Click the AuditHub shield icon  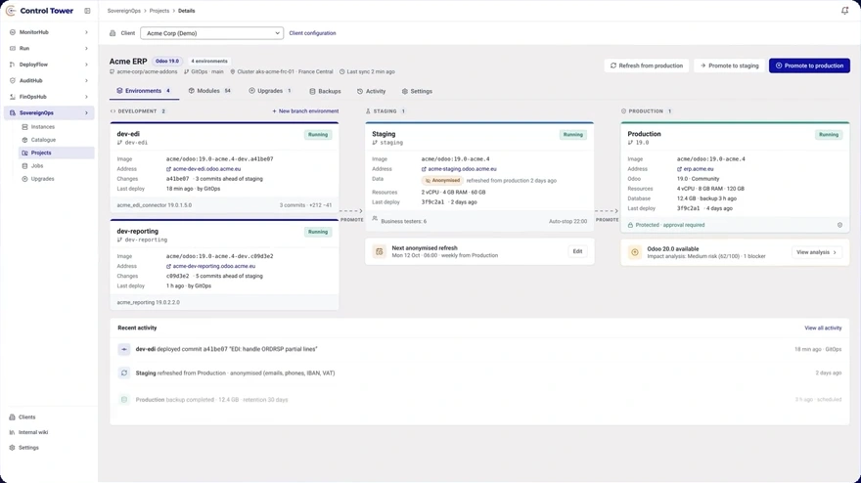(x=13, y=81)
